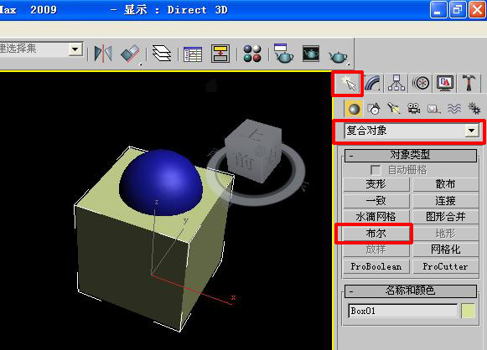Switch to the Modify panel tab
This screenshot has height=350, width=487.
372,83
